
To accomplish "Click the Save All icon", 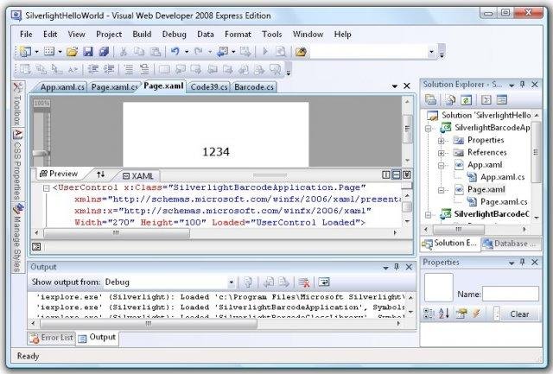I will [104, 52].
